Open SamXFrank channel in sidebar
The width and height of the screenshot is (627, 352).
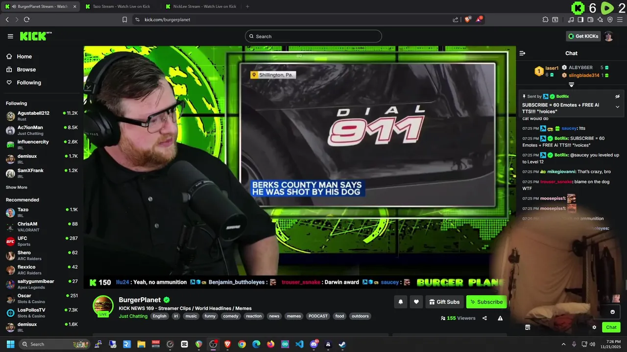point(42,173)
